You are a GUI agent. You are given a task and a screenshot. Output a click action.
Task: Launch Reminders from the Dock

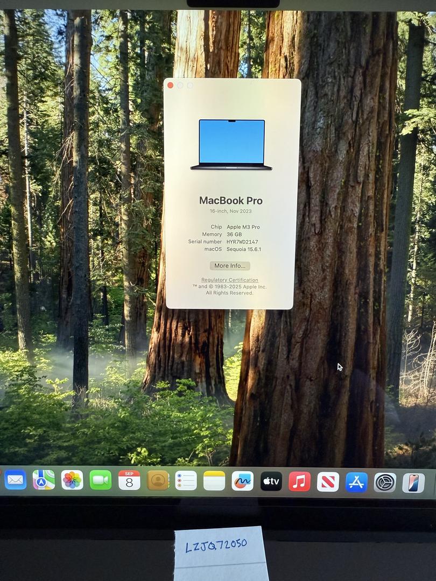186,480
